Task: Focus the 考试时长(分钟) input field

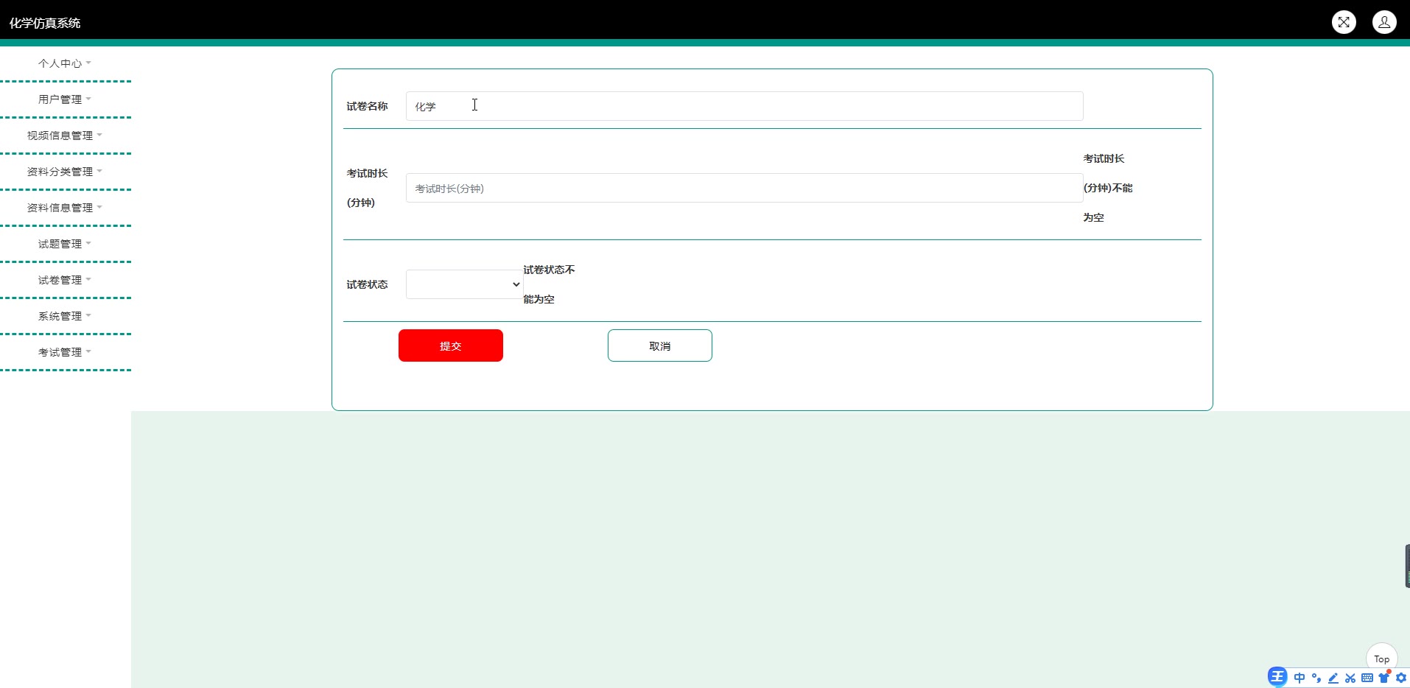Action: (x=744, y=188)
